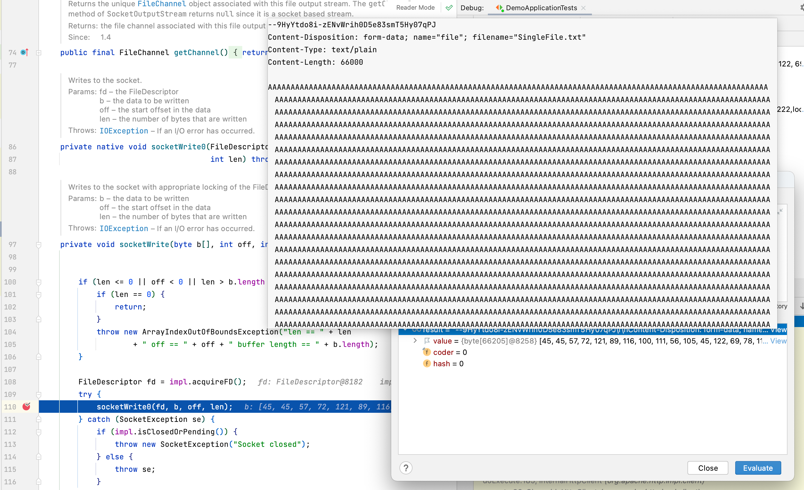Click the DemoApplicationTests run configuration icon
Image resolution: width=804 pixels, height=490 pixels.
pyautogui.click(x=499, y=8)
